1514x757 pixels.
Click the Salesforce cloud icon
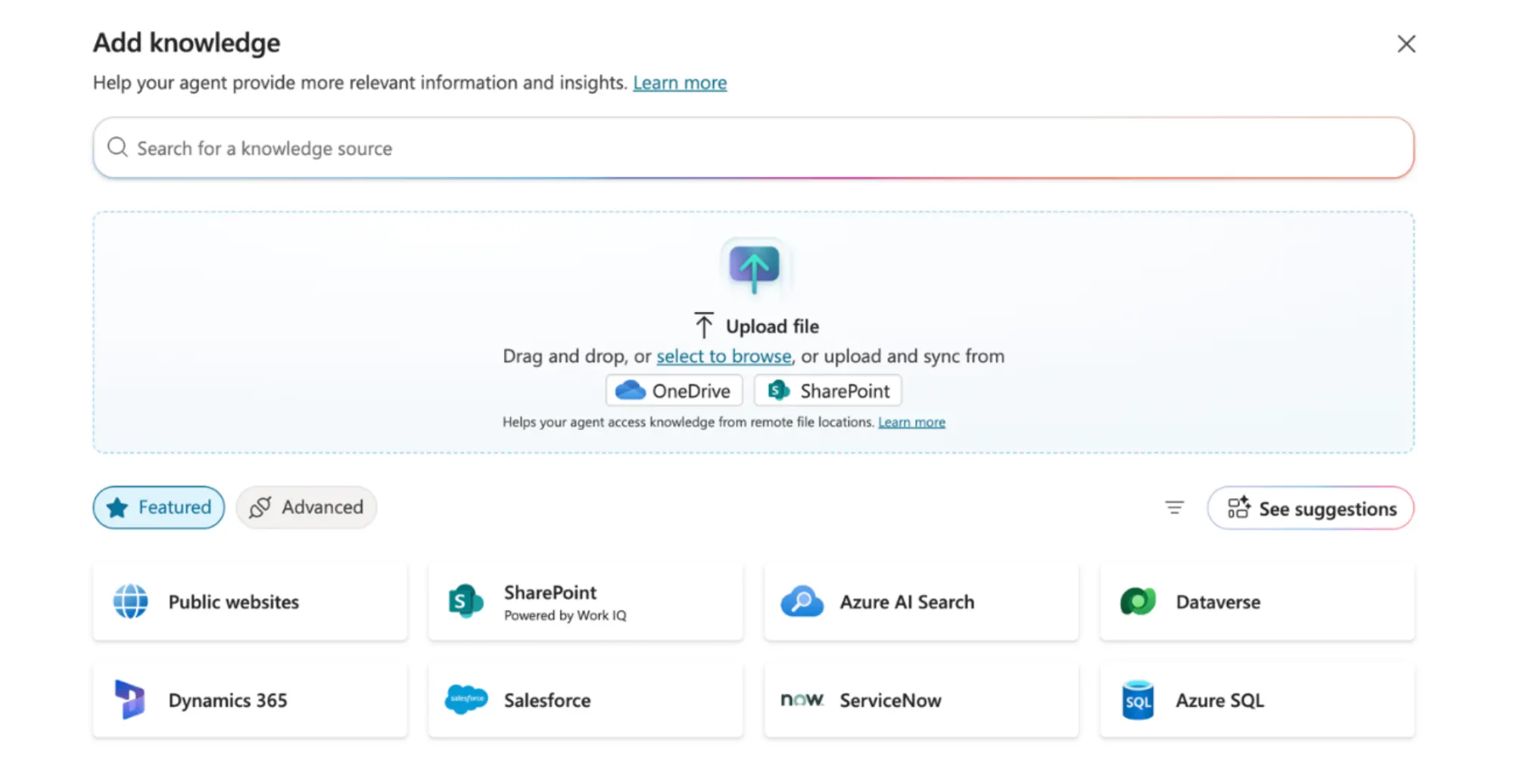pos(466,699)
